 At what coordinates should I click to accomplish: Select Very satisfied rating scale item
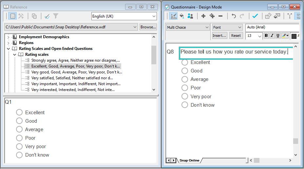pyautogui.click(x=72, y=78)
